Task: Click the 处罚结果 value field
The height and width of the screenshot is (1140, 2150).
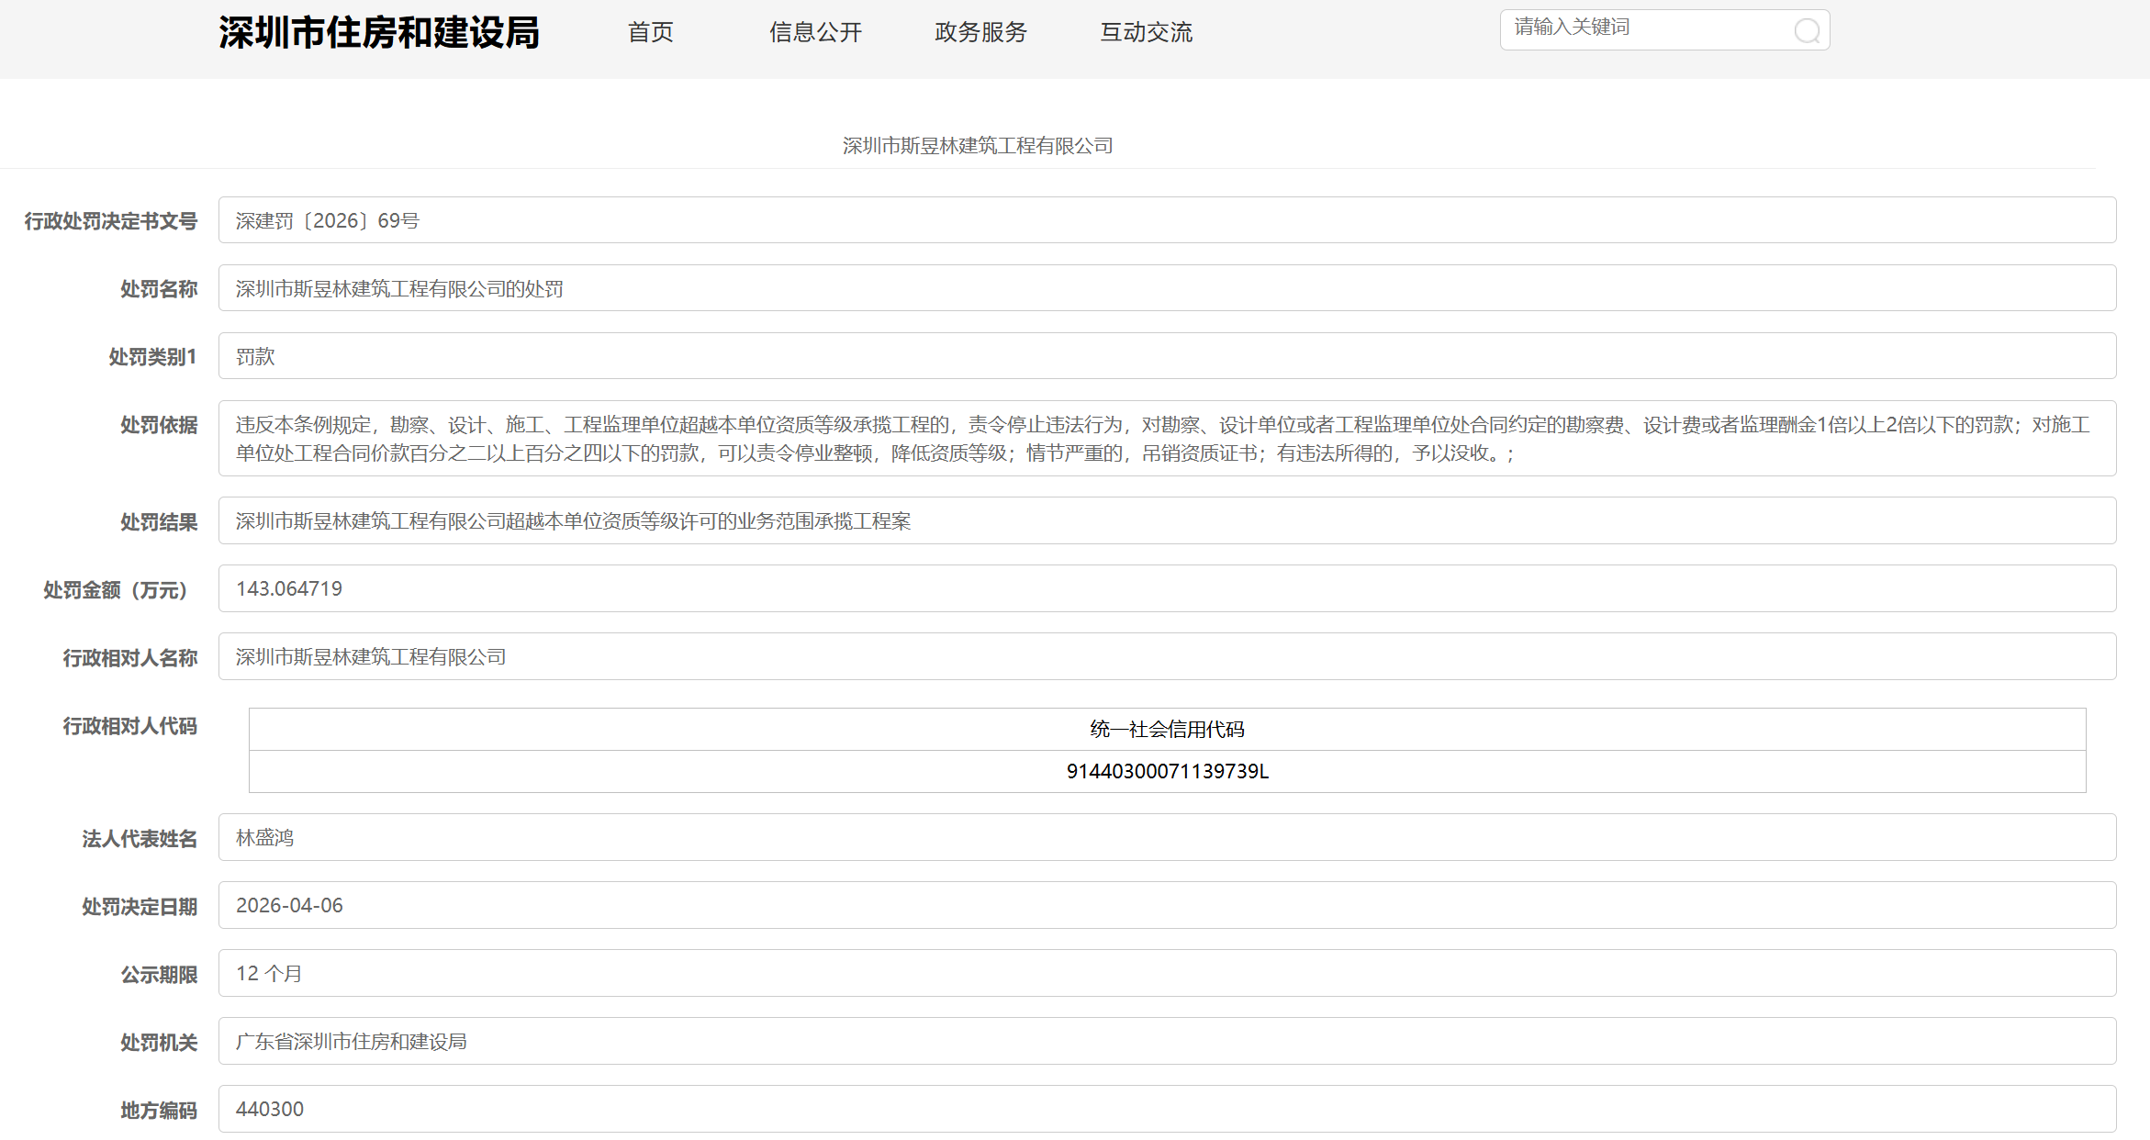Action: coord(1166,520)
